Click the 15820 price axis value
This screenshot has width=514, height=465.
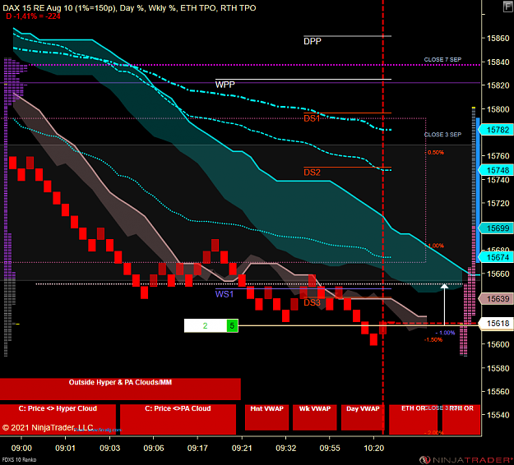tap(498, 85)
